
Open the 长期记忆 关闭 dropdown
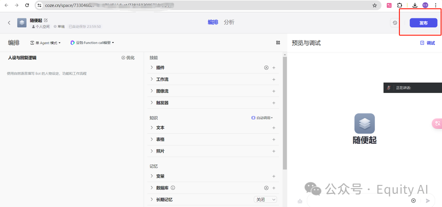(x=265, y=200)
